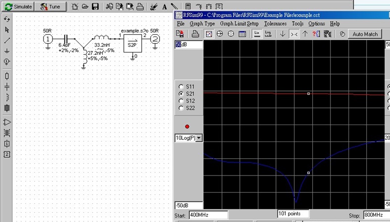Select the S22 radio button
This screenshot has width=390, height=222.
click(x=181, y=108)
